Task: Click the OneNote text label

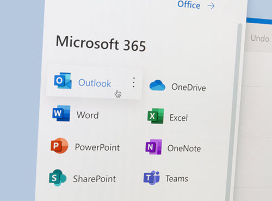Action: coord(184,148)
